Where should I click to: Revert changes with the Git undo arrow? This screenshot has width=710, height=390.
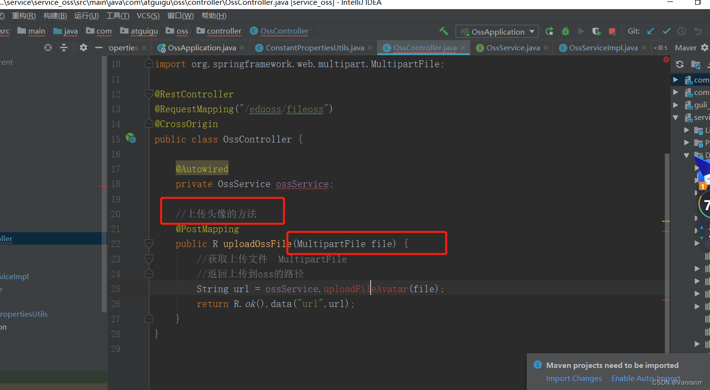pos(698,31)
